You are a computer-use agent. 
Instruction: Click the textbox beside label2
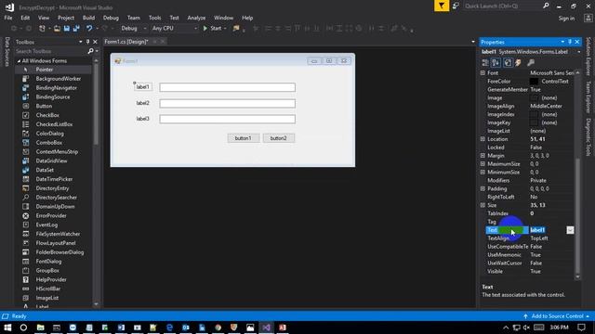coord(227,103)
